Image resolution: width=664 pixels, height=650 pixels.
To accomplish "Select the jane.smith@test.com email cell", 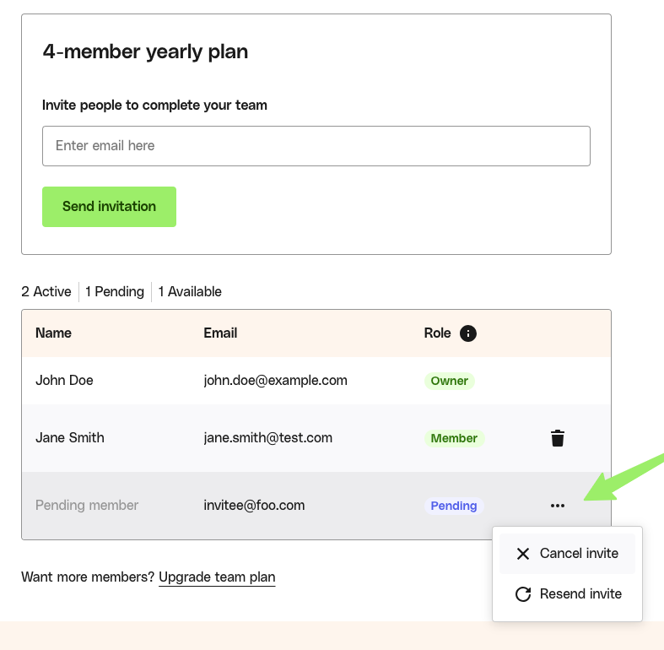I will tap(267, 438).
